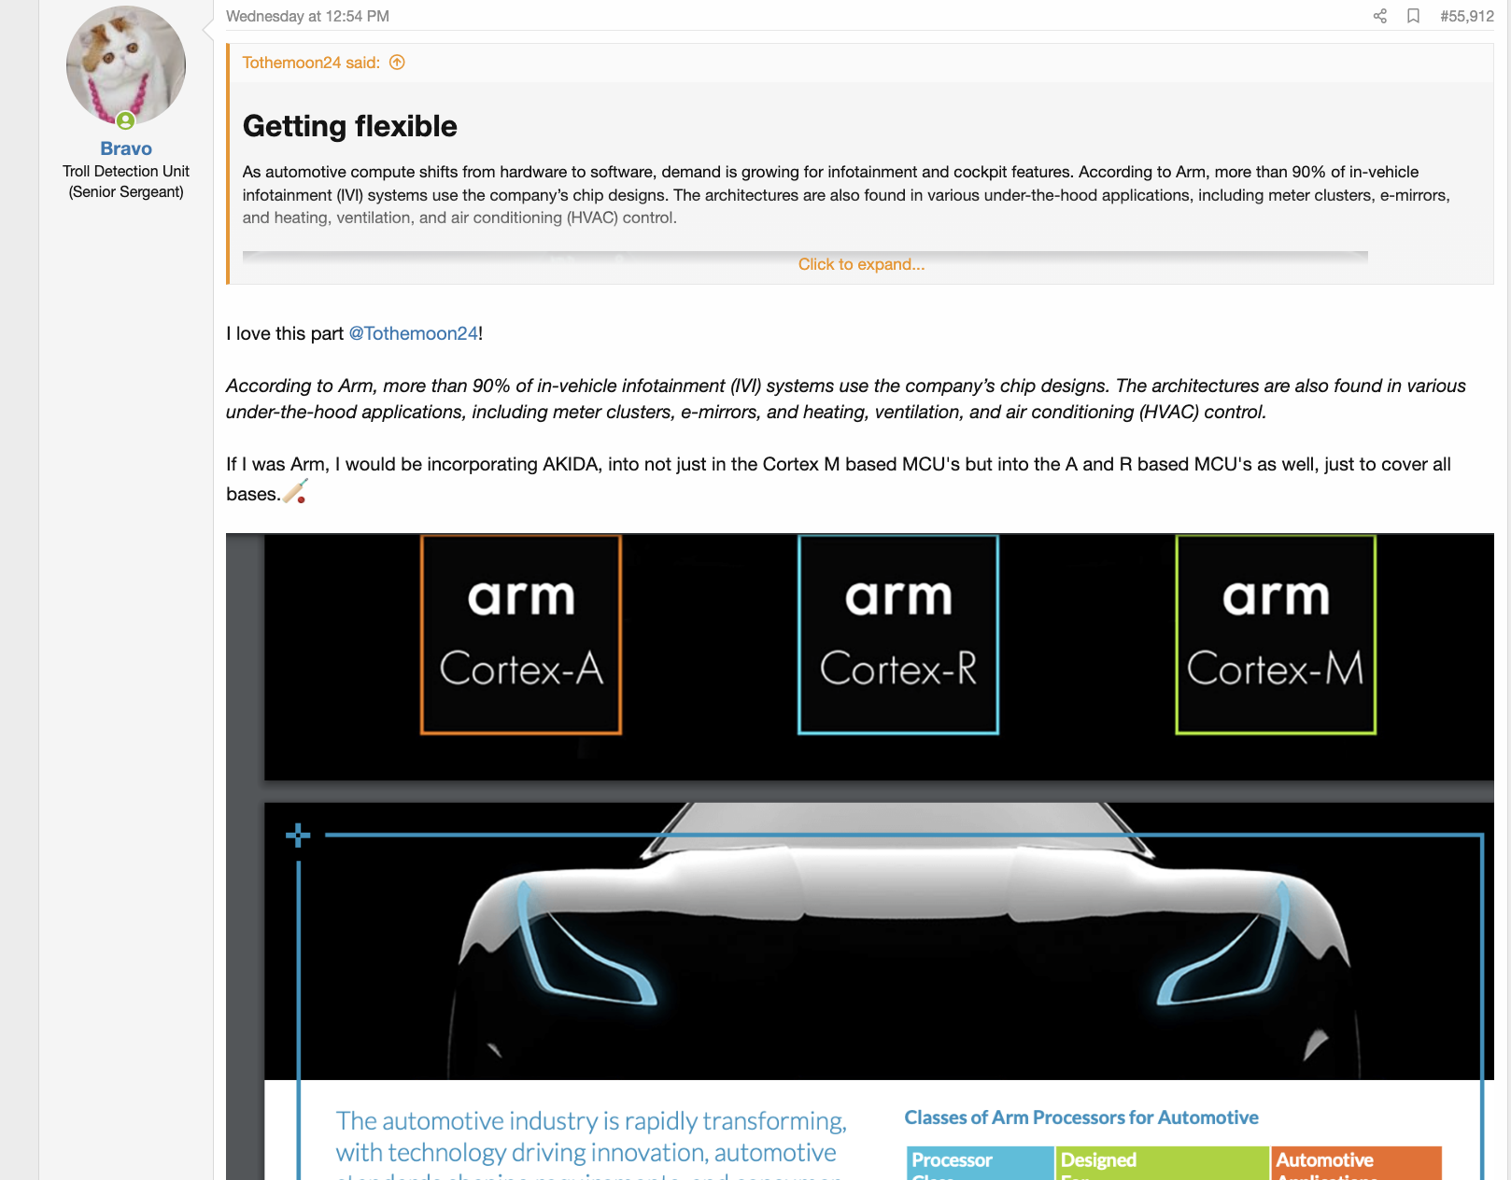Click Bravo's cat avatar picture

click(x=126, y=65)
